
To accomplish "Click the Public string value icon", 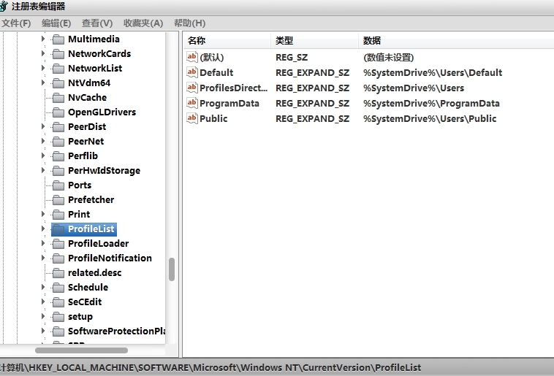I will pos(191,118).
